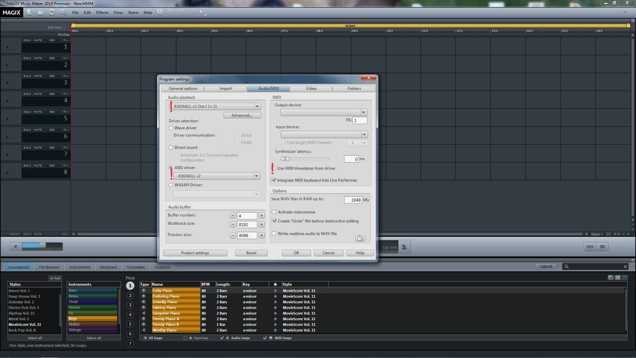Open the Zoom dropdown in the arranger
Viewport: 636px width, 358px height.
597,234
